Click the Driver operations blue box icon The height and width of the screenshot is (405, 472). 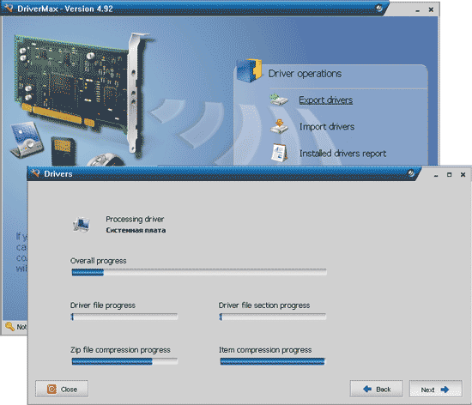(x=249, y=71)
